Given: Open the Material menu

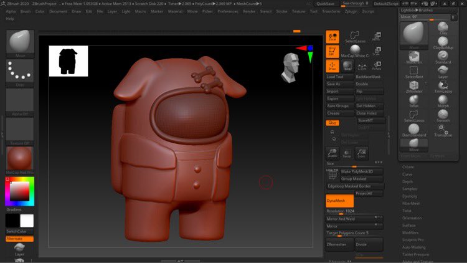Looking at the screenshot, I should click(x=175, y=11).
